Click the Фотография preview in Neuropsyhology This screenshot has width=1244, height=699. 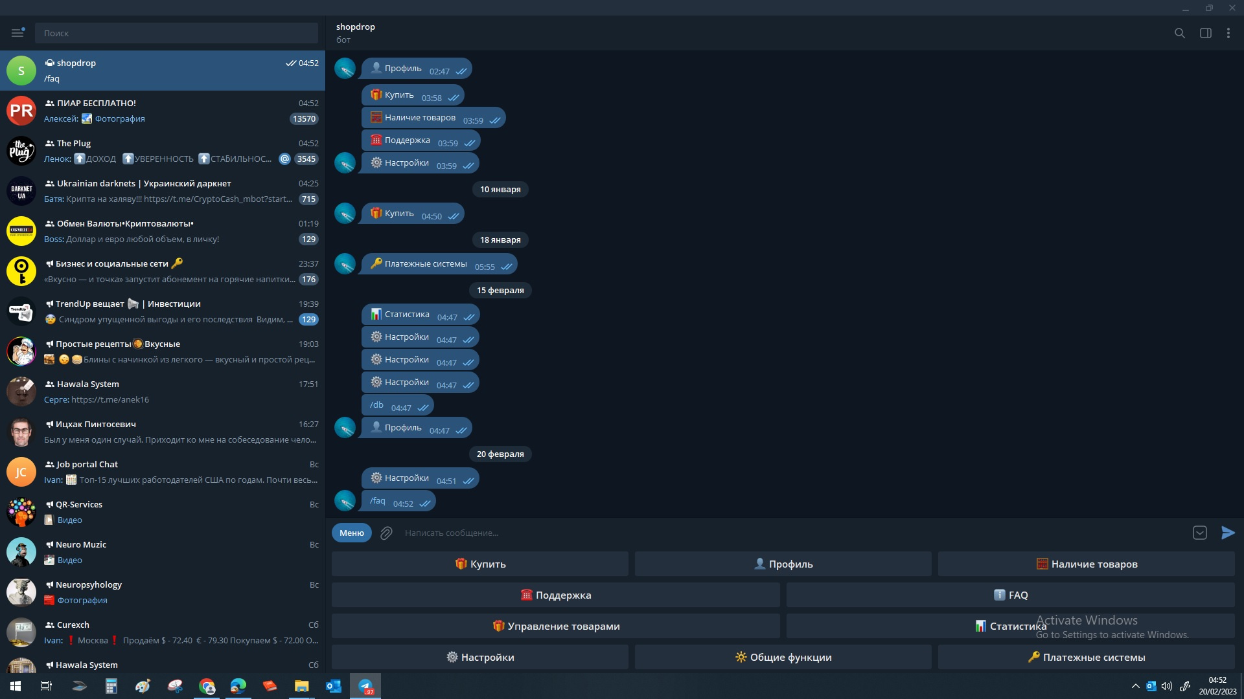tap(82, 600)
